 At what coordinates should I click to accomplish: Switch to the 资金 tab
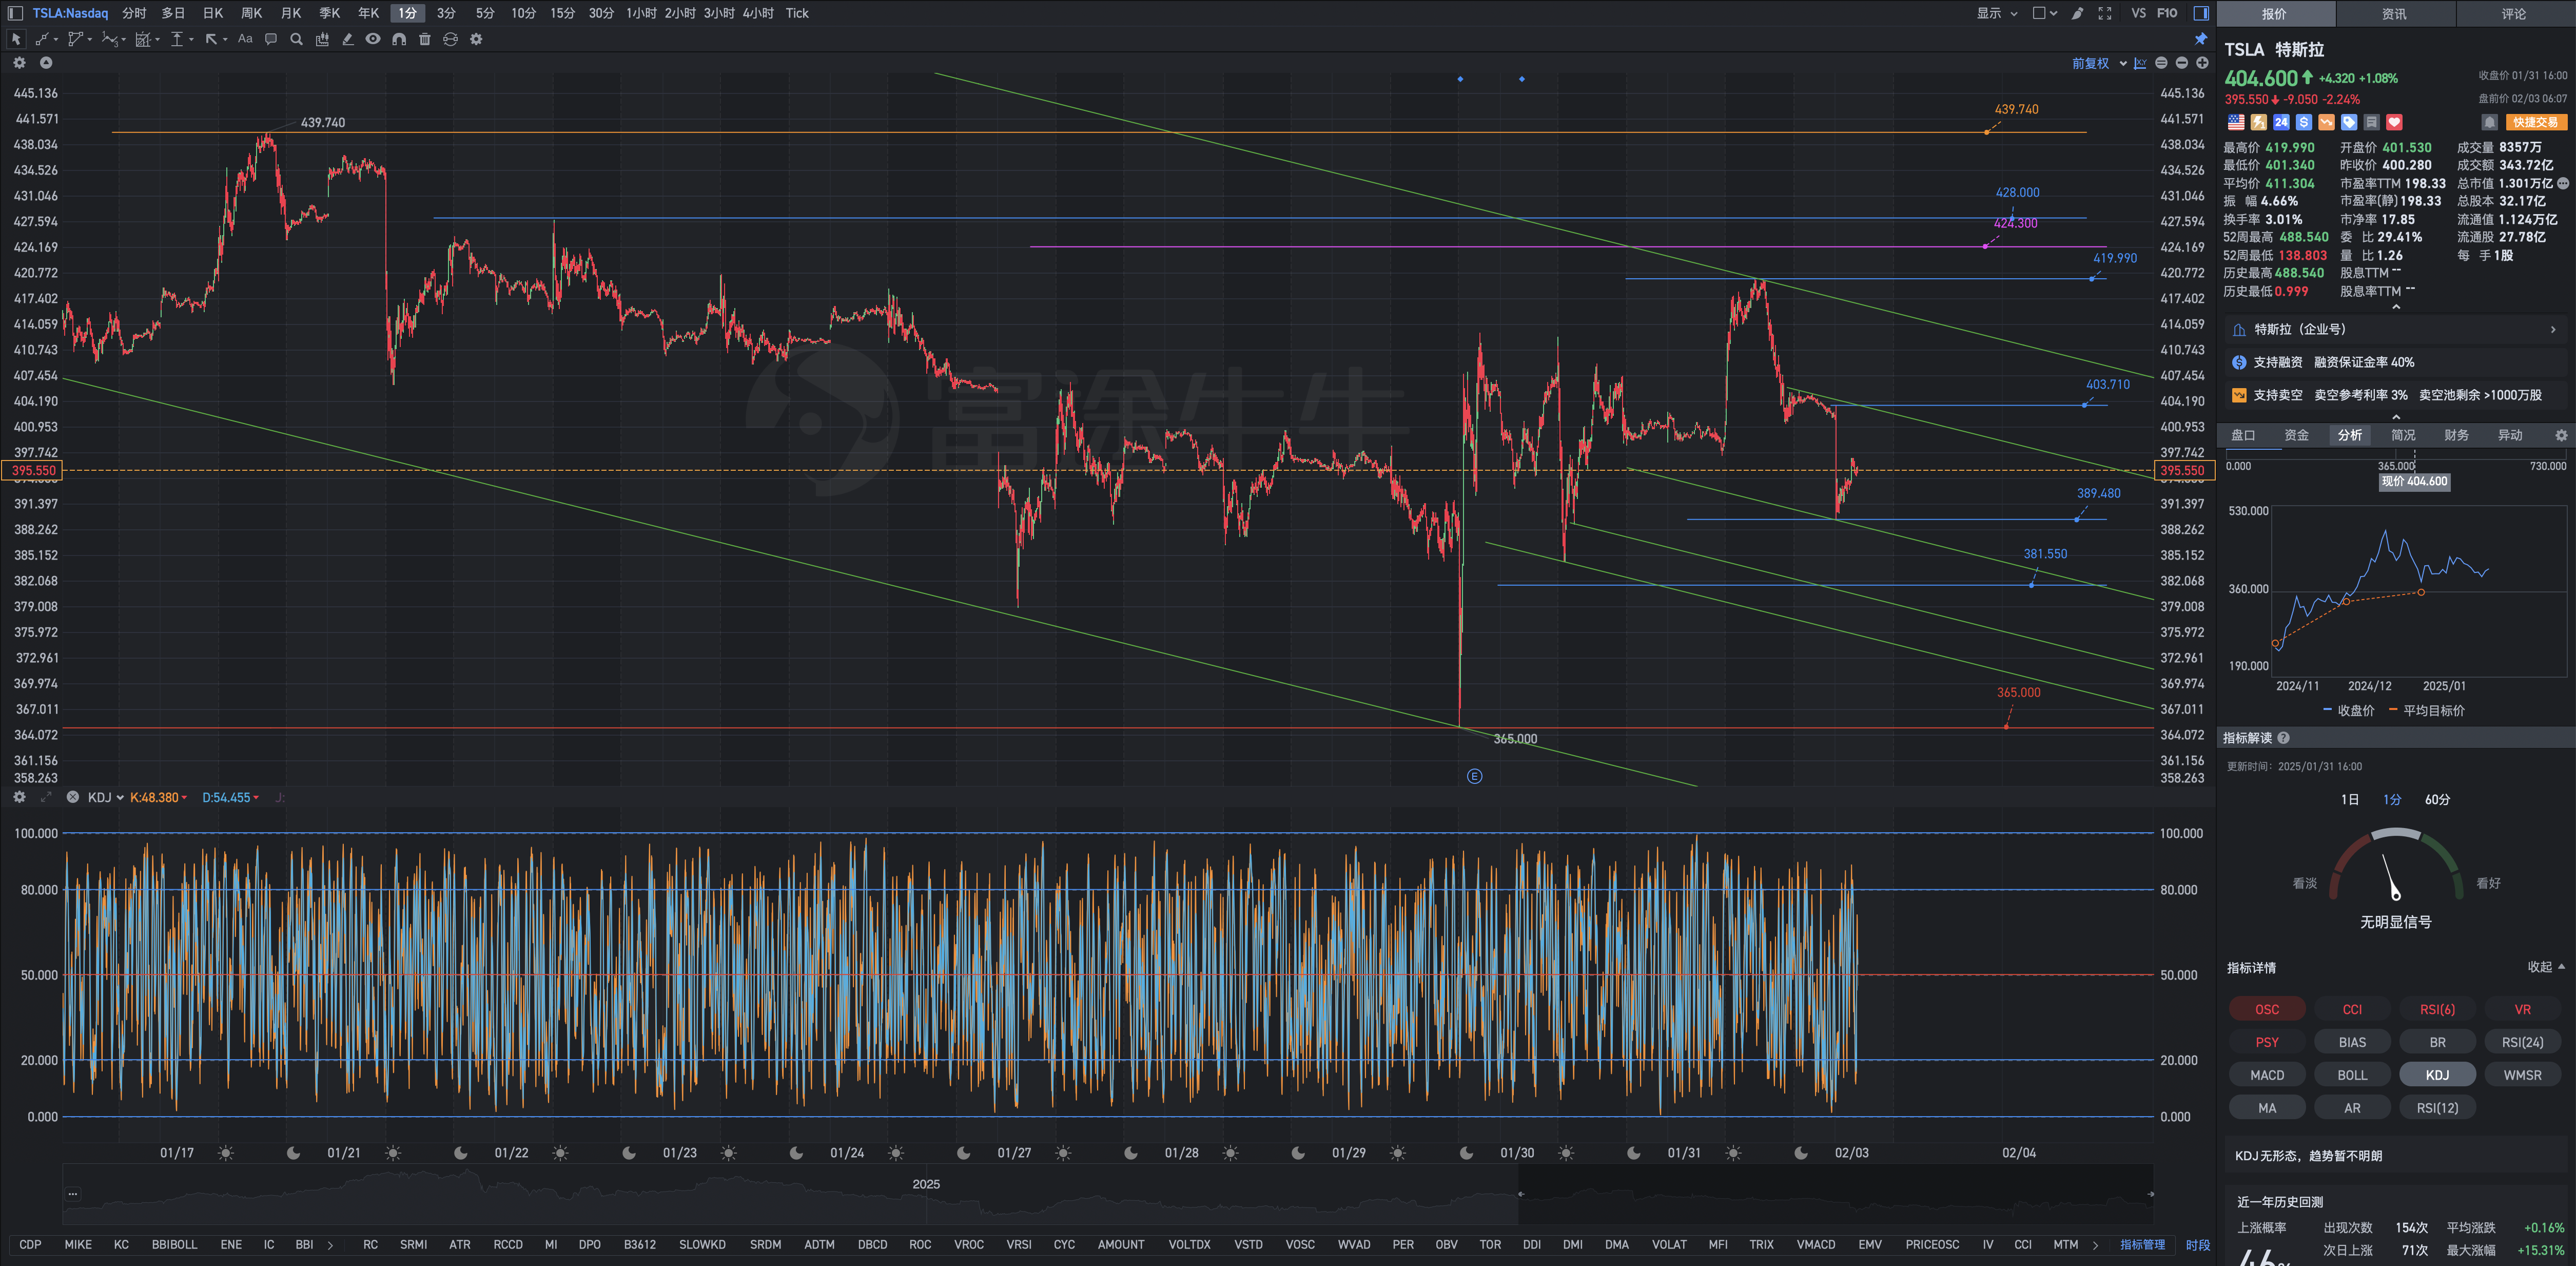pos(2297,435)
